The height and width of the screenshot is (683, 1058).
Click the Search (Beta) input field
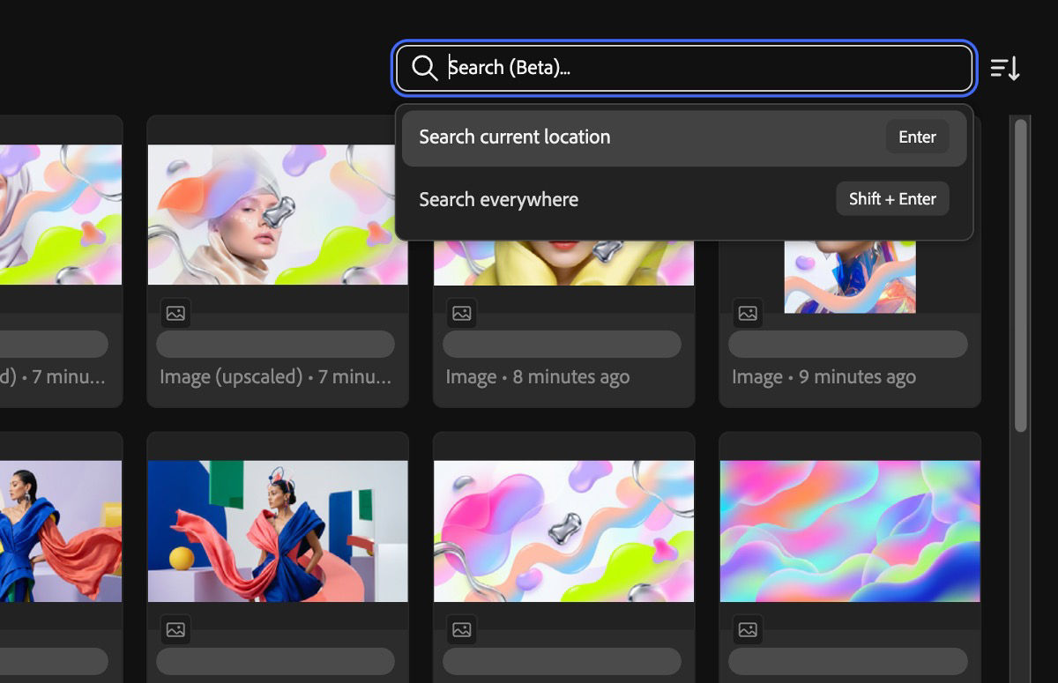click(x=684, y=68)
